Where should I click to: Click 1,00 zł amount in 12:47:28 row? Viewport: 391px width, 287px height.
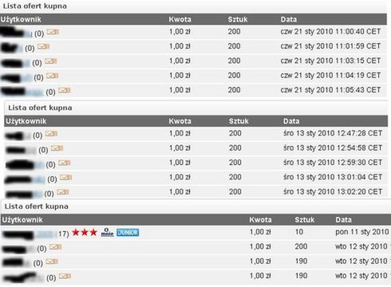(180, 133)
